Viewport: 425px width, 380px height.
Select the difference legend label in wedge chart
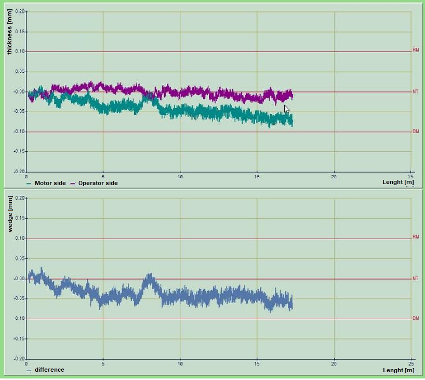click(49, 370)
